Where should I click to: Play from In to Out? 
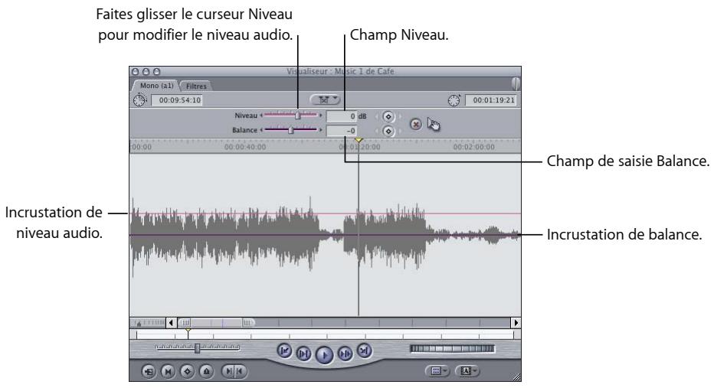click(303, 354)
